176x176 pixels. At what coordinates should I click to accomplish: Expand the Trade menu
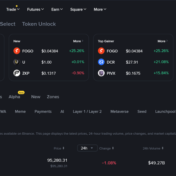[13, 9]
